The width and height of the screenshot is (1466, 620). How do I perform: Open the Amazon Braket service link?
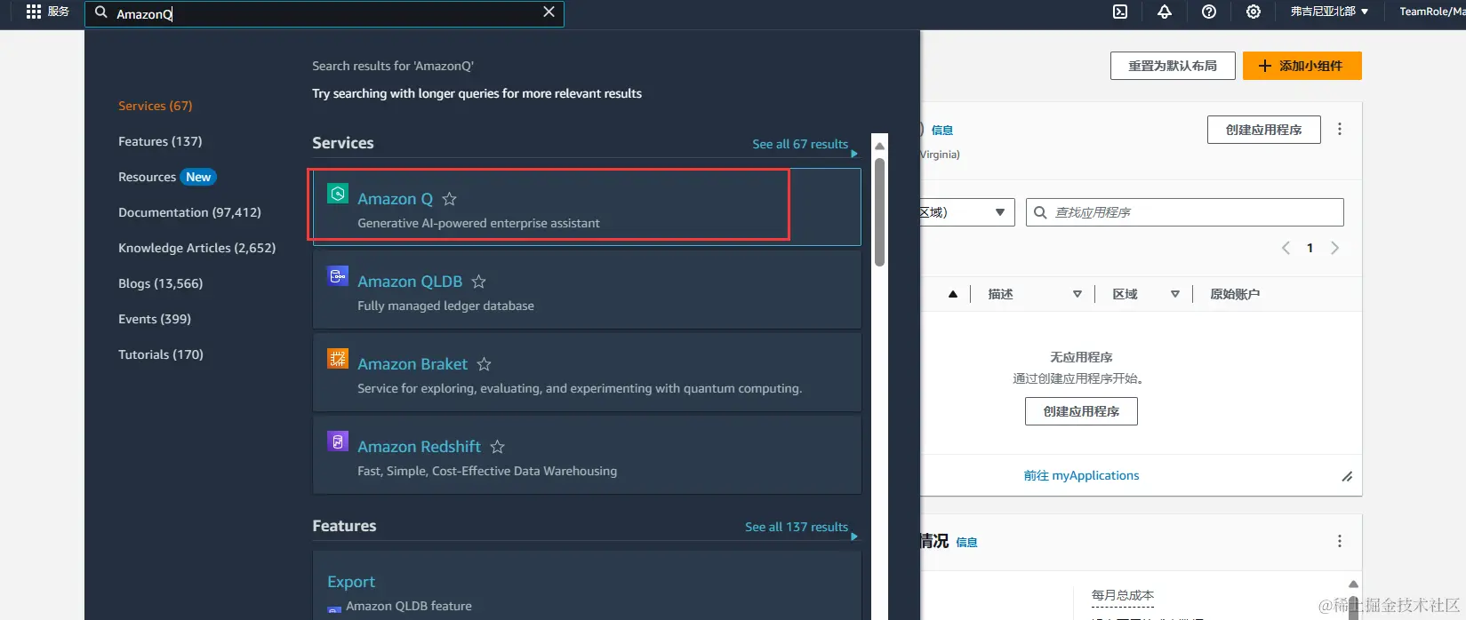413,364
